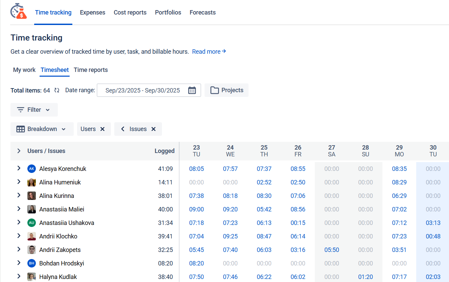This screenshot has height=282, width=449.
Task: Click Anastasiia Ushakova's AU avatar
Action: [31, 223]
